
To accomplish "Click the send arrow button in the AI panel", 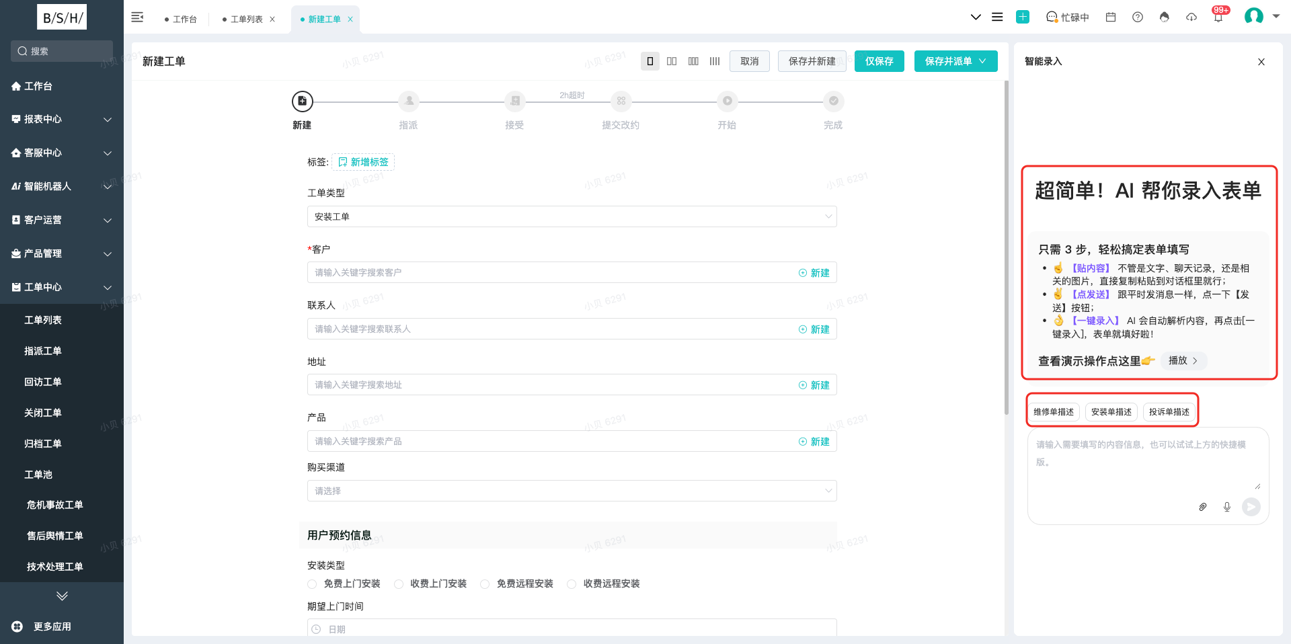I will pos(1251,507).
